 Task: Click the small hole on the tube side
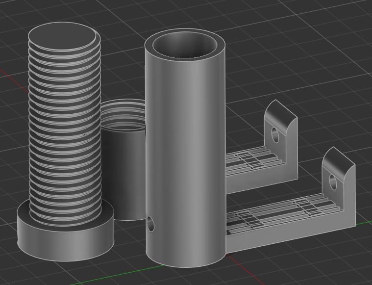point(150,224)
